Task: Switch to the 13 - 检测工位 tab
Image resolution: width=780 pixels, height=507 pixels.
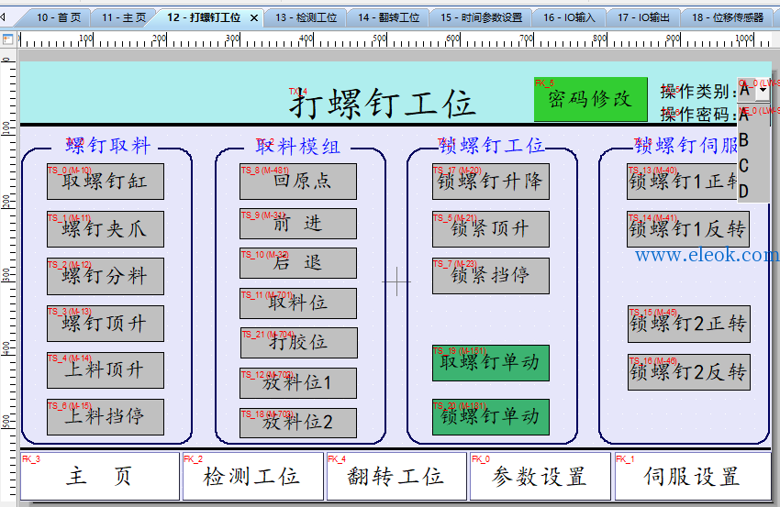Action: pyautogui.click(x=306, y=18)
